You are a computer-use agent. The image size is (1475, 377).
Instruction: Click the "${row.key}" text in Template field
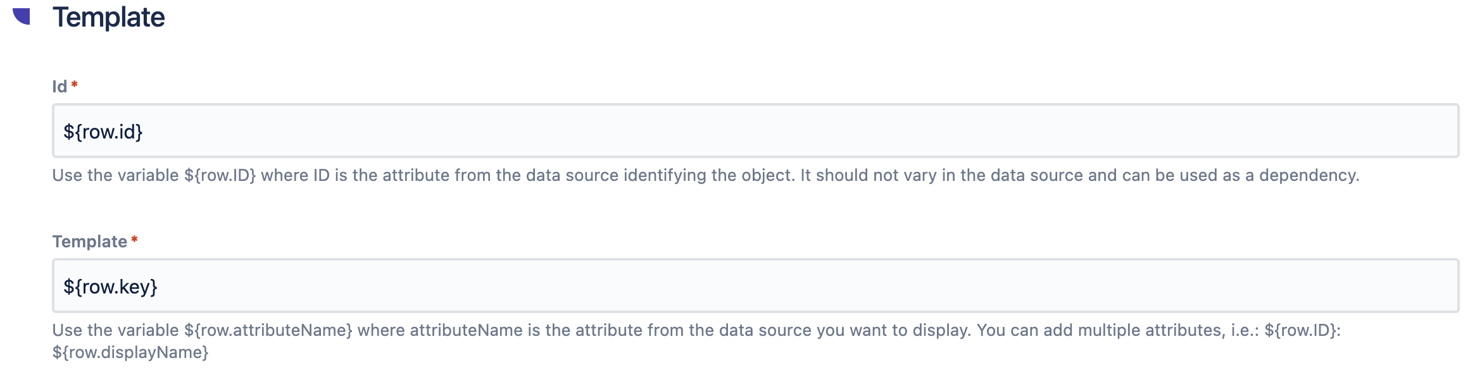pyautogui.click(x=110, y=287)
